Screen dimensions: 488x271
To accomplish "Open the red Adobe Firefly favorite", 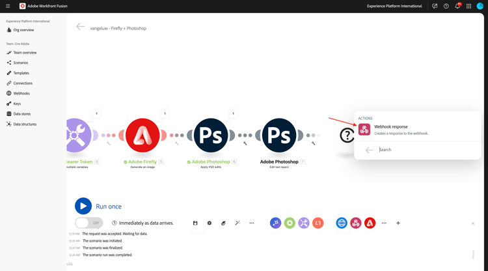I will (x=370, y=223).
